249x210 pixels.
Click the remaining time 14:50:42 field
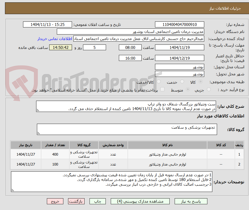(60, 47)
